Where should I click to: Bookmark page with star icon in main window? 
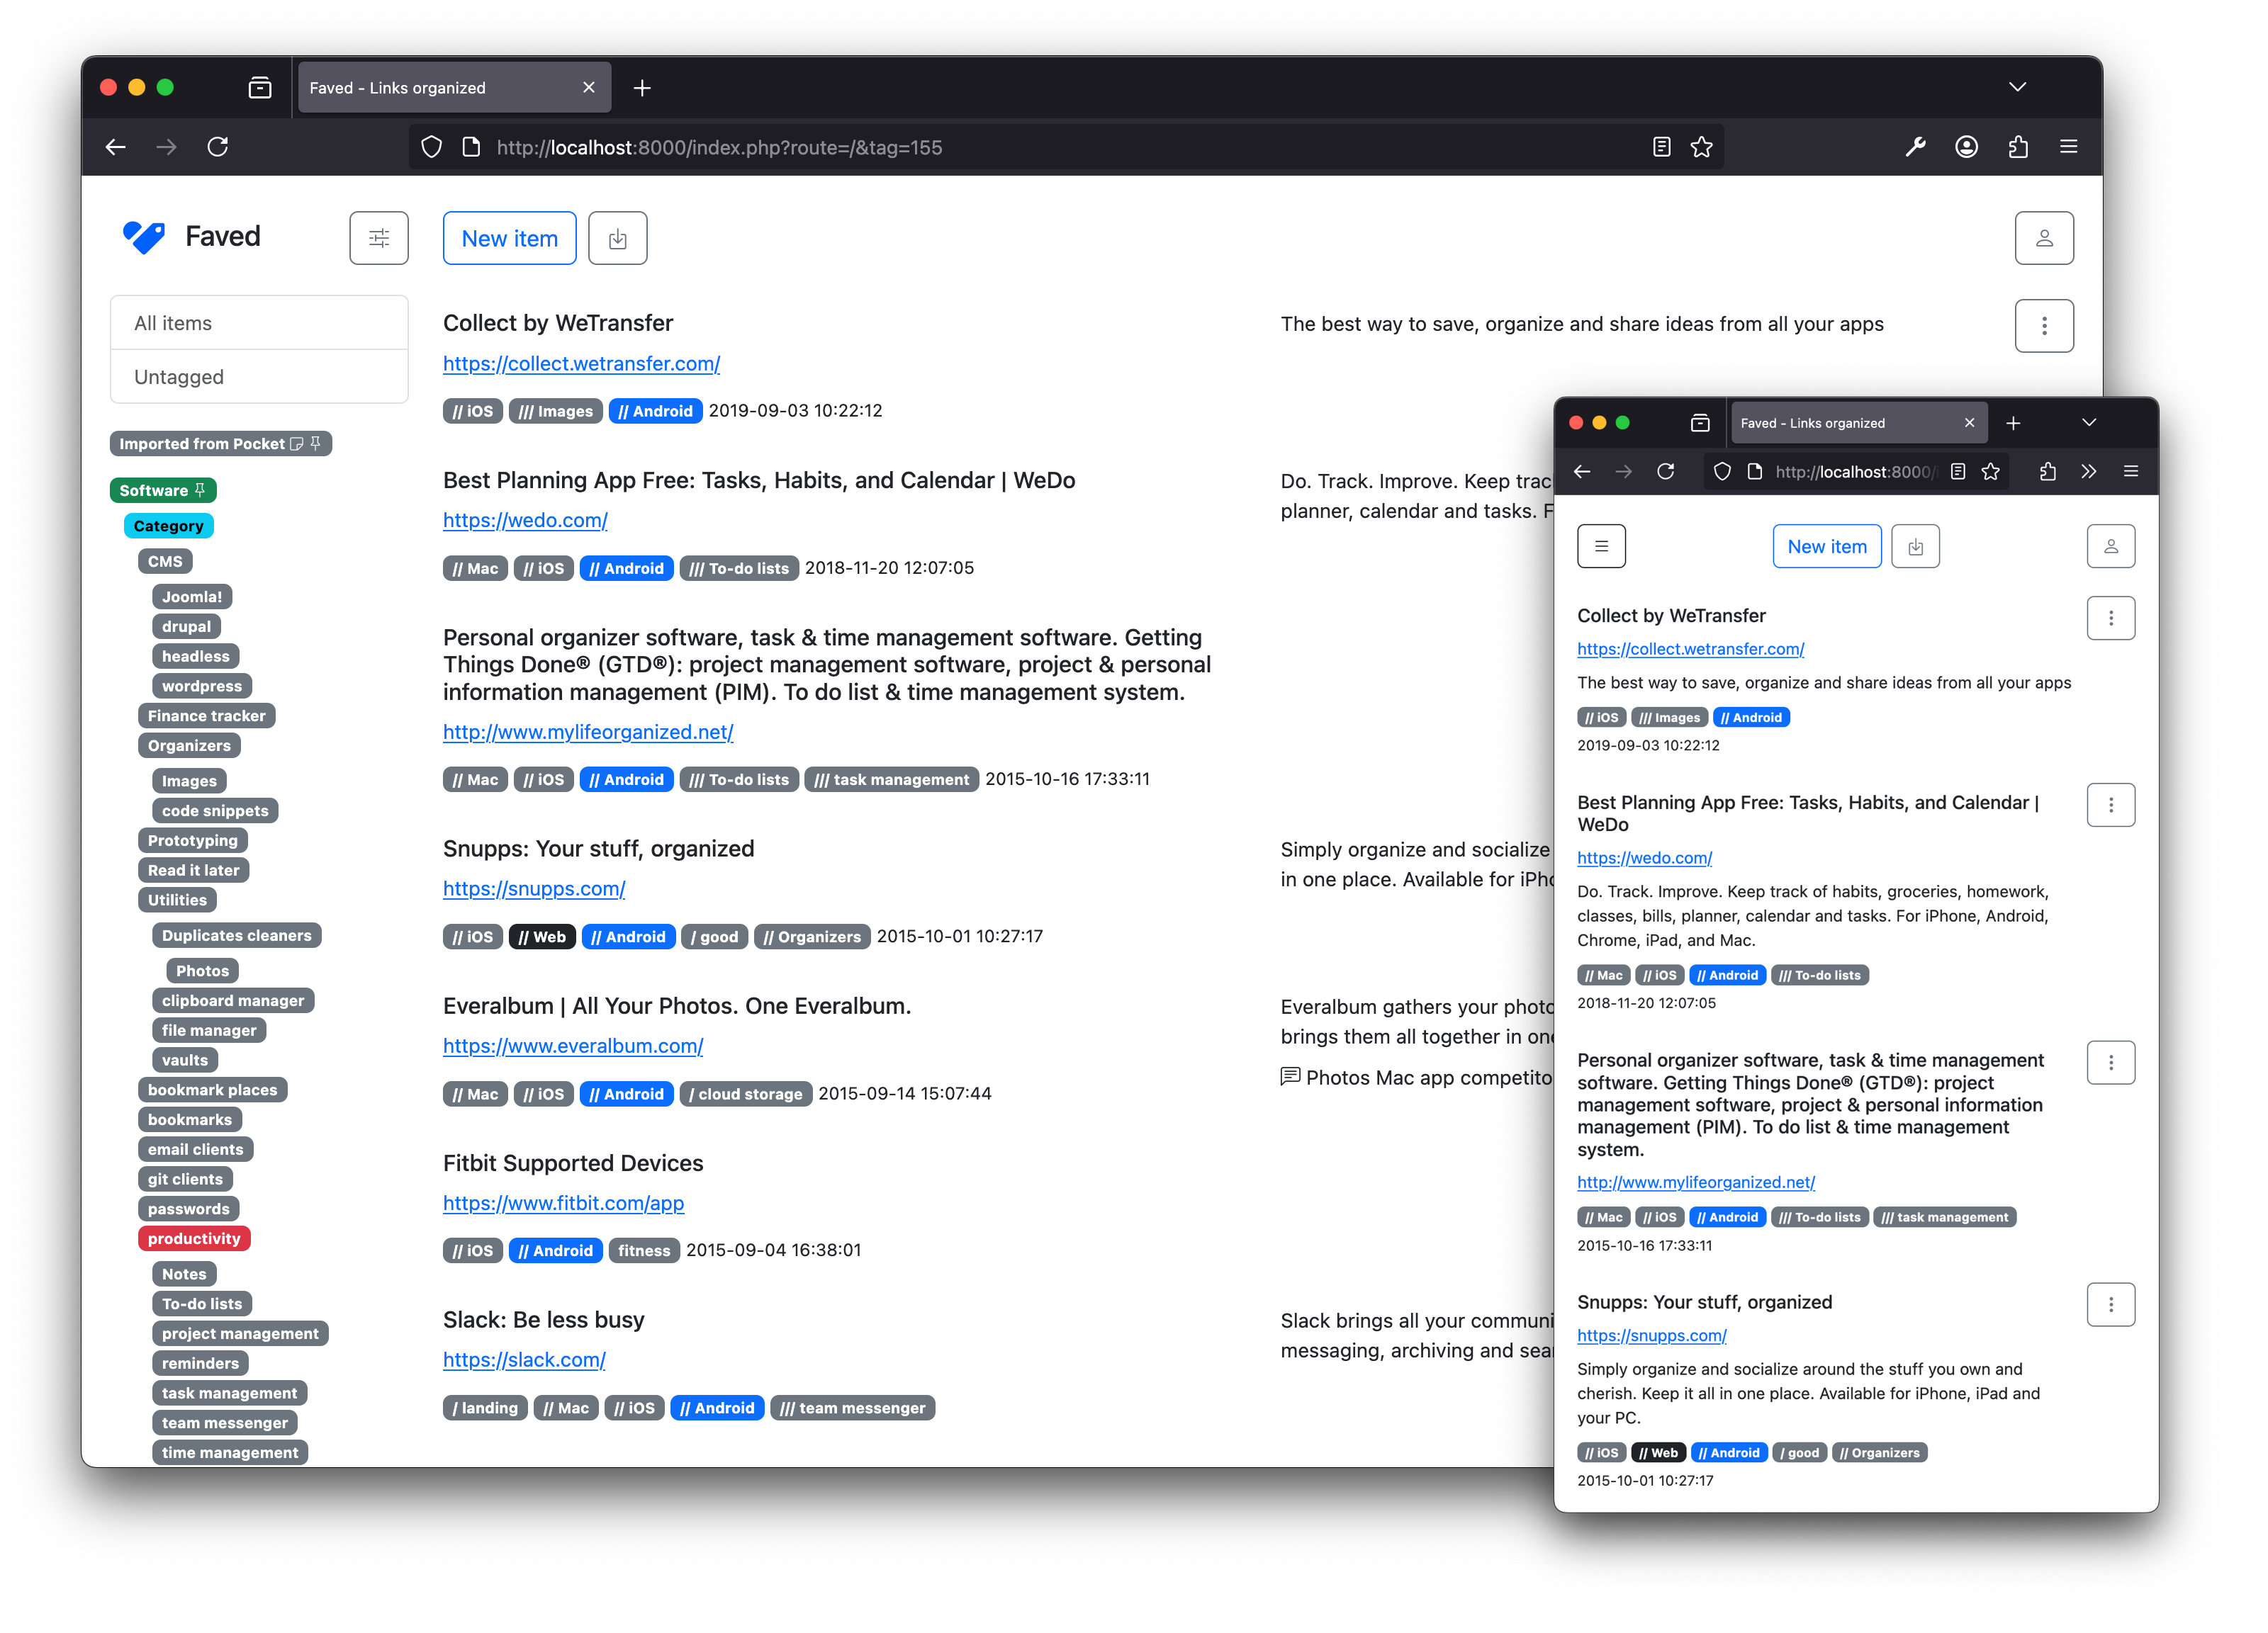tap(1701, 147)
